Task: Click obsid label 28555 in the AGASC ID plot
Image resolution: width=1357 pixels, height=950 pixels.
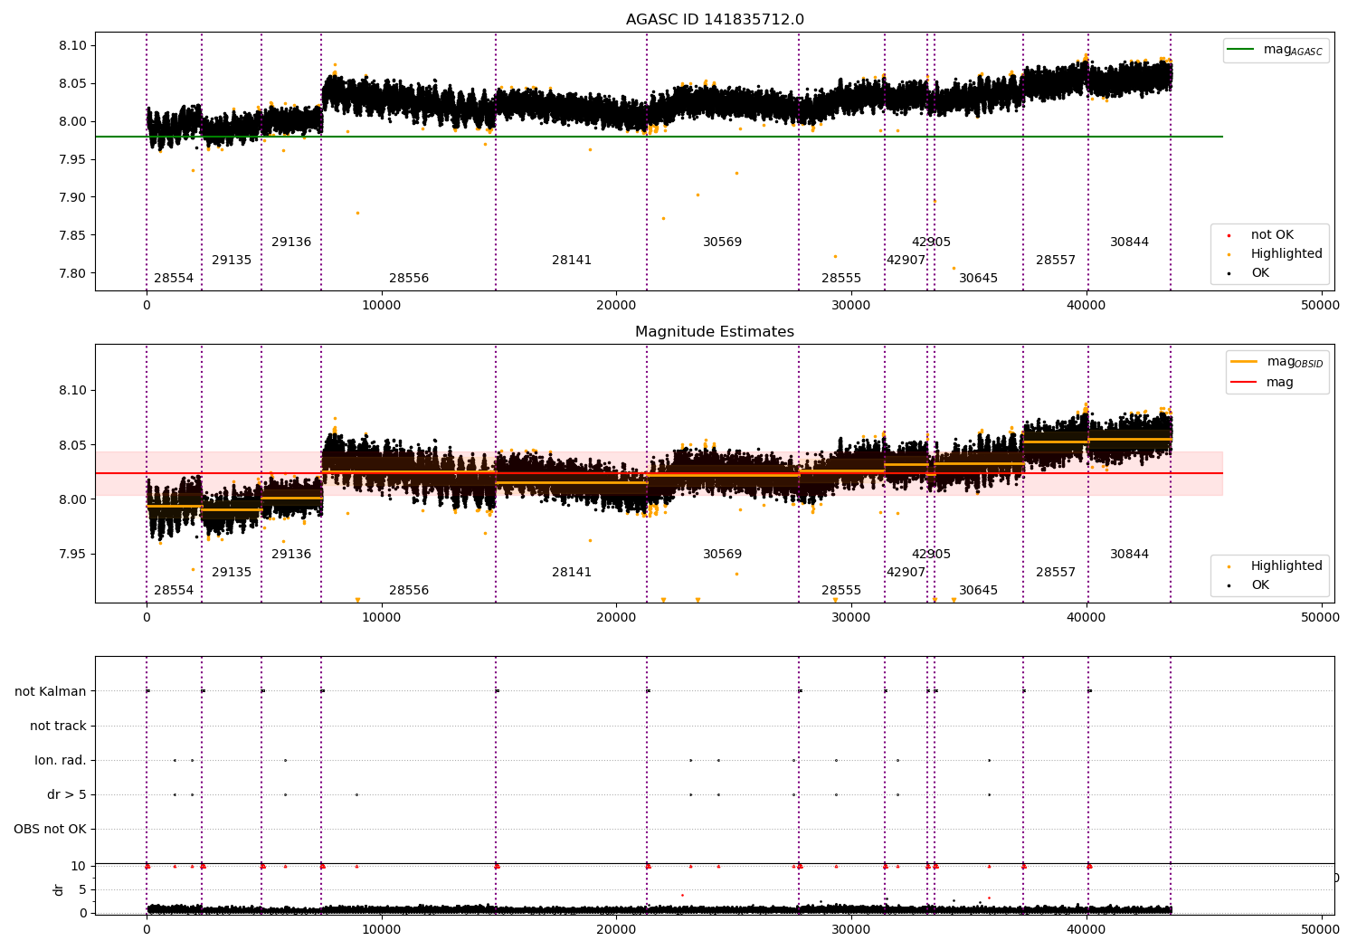Action: pyautogui.click(x=841, y=278)
